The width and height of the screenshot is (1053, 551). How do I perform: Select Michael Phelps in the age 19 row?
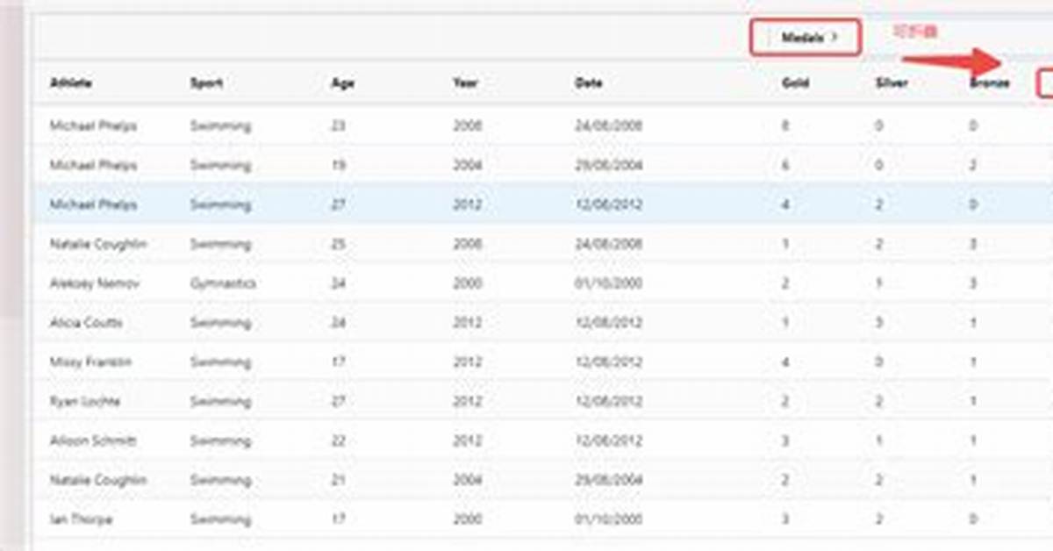tap(93, 165)
